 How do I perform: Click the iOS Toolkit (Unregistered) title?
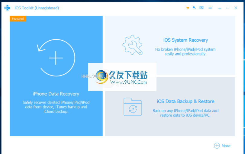(x=37, y=8)
